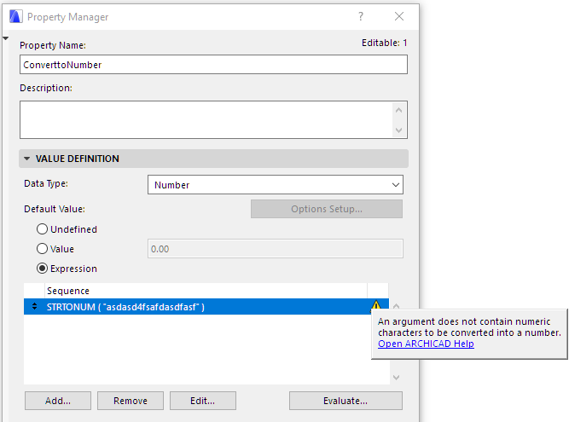Click the Edit... button
Image resolution: width=569 pixels, height=422 pixels.
click(203, 401)
